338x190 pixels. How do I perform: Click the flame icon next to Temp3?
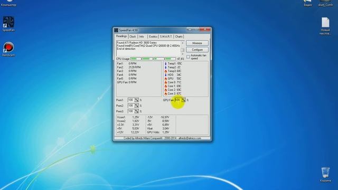165,71
